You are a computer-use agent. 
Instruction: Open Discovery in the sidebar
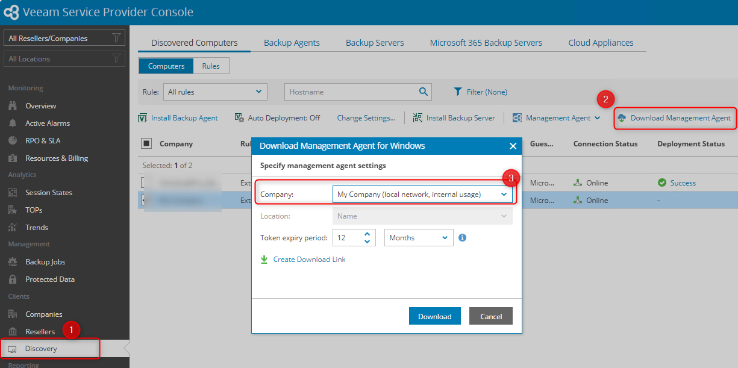pos(41,349)
